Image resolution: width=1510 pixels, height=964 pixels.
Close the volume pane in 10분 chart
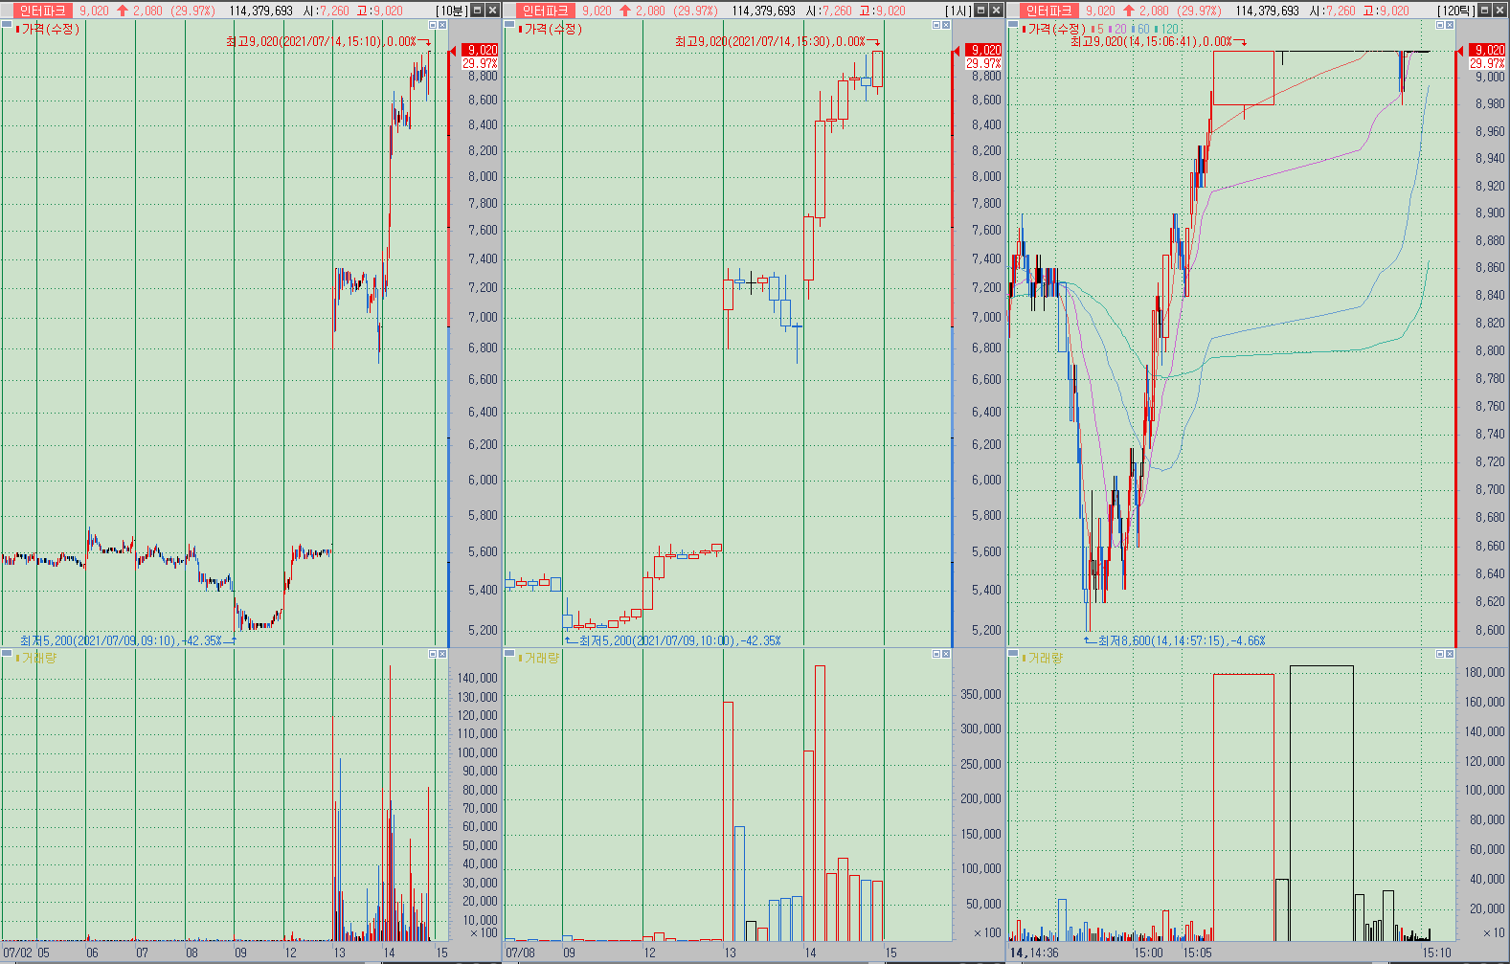[442, 654]
